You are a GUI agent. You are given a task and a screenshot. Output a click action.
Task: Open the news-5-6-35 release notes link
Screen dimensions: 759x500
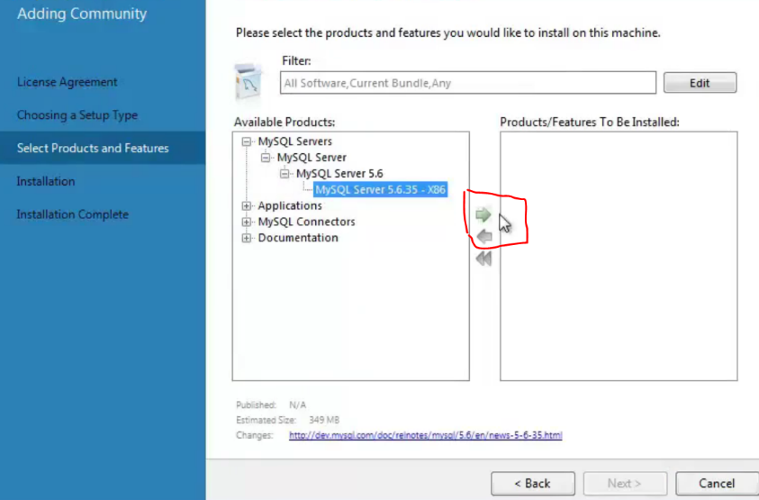point(426,435)
